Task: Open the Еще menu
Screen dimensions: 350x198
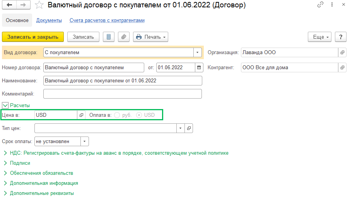Action: pyautogui.click(x=319, y=37)
